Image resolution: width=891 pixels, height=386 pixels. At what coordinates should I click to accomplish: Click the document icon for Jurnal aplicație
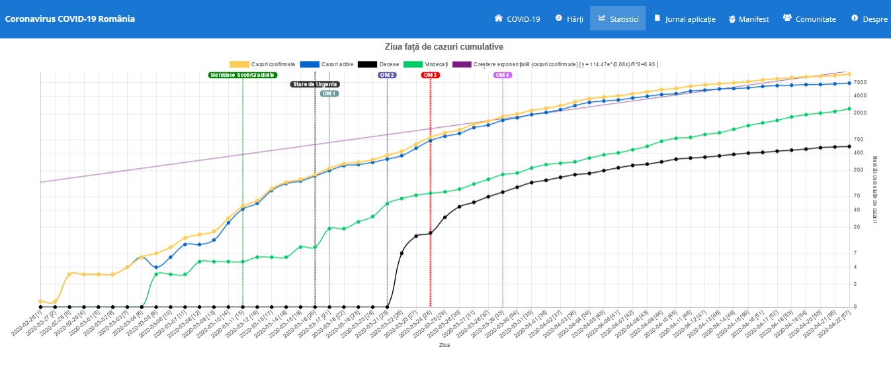[x=658, y=19]
